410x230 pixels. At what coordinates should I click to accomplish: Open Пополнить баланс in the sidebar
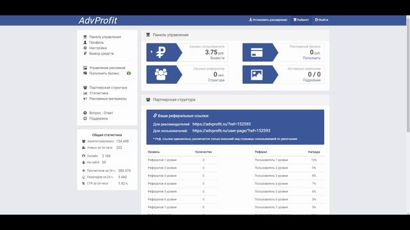(x=104, y=73)
